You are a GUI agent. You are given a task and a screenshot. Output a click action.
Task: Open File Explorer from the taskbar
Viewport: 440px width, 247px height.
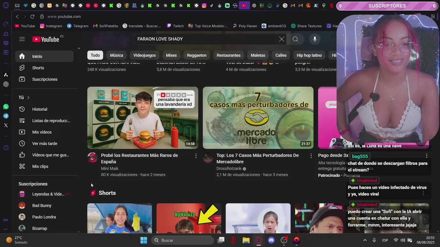[x=246, y=240]
